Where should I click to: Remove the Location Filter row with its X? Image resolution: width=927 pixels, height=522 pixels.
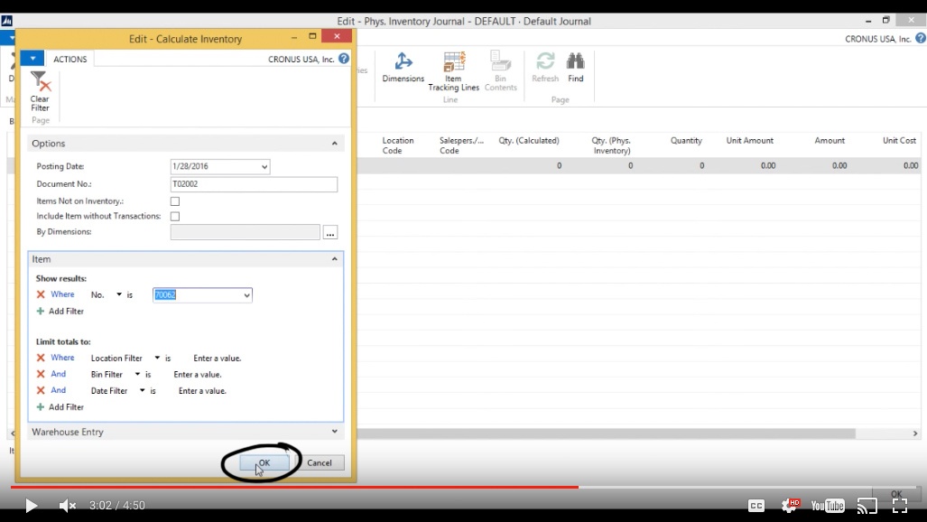coord(41,358)
